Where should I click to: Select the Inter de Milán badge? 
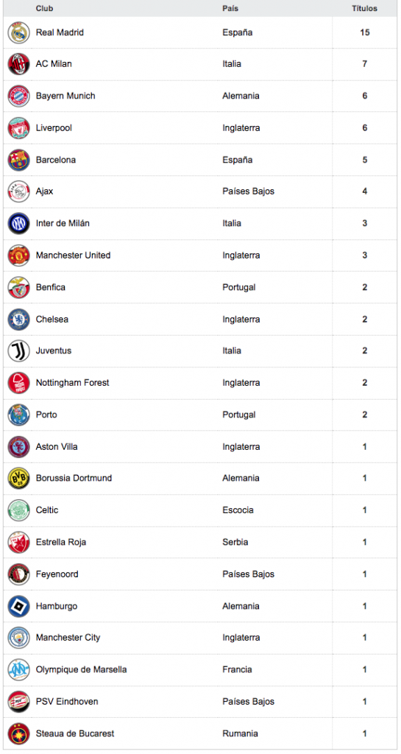click(x=18, y=224)
